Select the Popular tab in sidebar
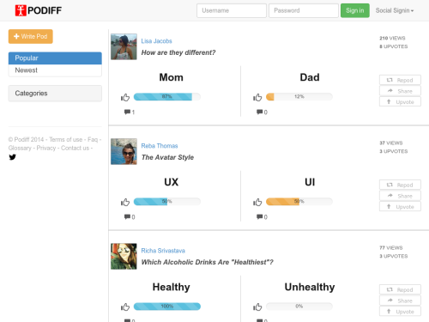 tap(55, 58)
